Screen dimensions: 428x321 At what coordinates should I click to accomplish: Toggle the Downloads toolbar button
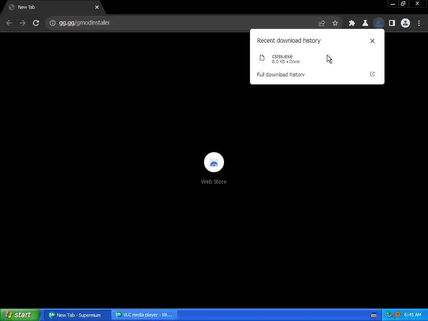(x=379, y=23)
